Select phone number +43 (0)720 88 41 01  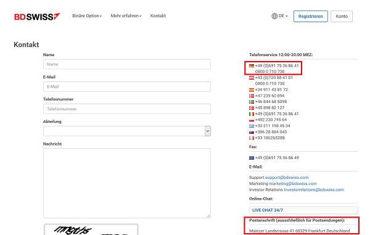(x=274, y=78)
